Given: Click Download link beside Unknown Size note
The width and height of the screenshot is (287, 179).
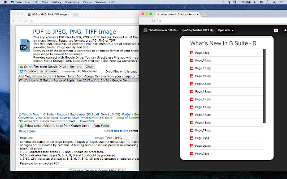Looking at the screenshot, I should pos(87,121).
